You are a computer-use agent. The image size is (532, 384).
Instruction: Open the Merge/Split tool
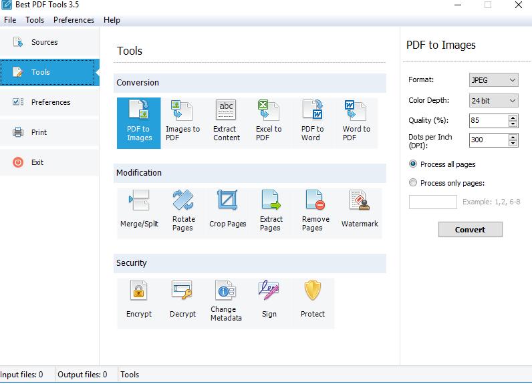pos(139,213)
